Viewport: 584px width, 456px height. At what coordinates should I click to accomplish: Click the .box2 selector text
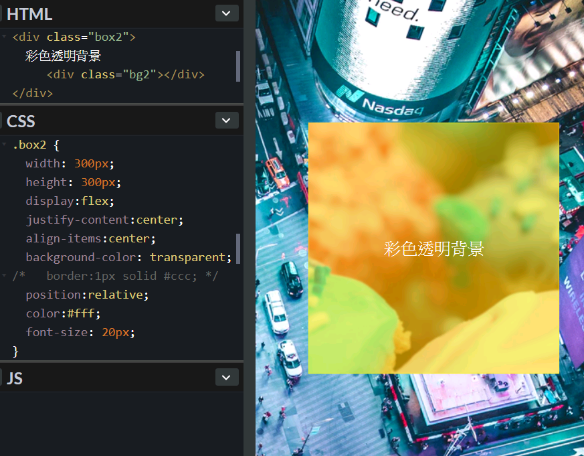29,145
